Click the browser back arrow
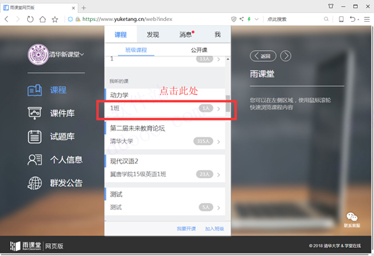374x256 pixels. click(7, 19)
